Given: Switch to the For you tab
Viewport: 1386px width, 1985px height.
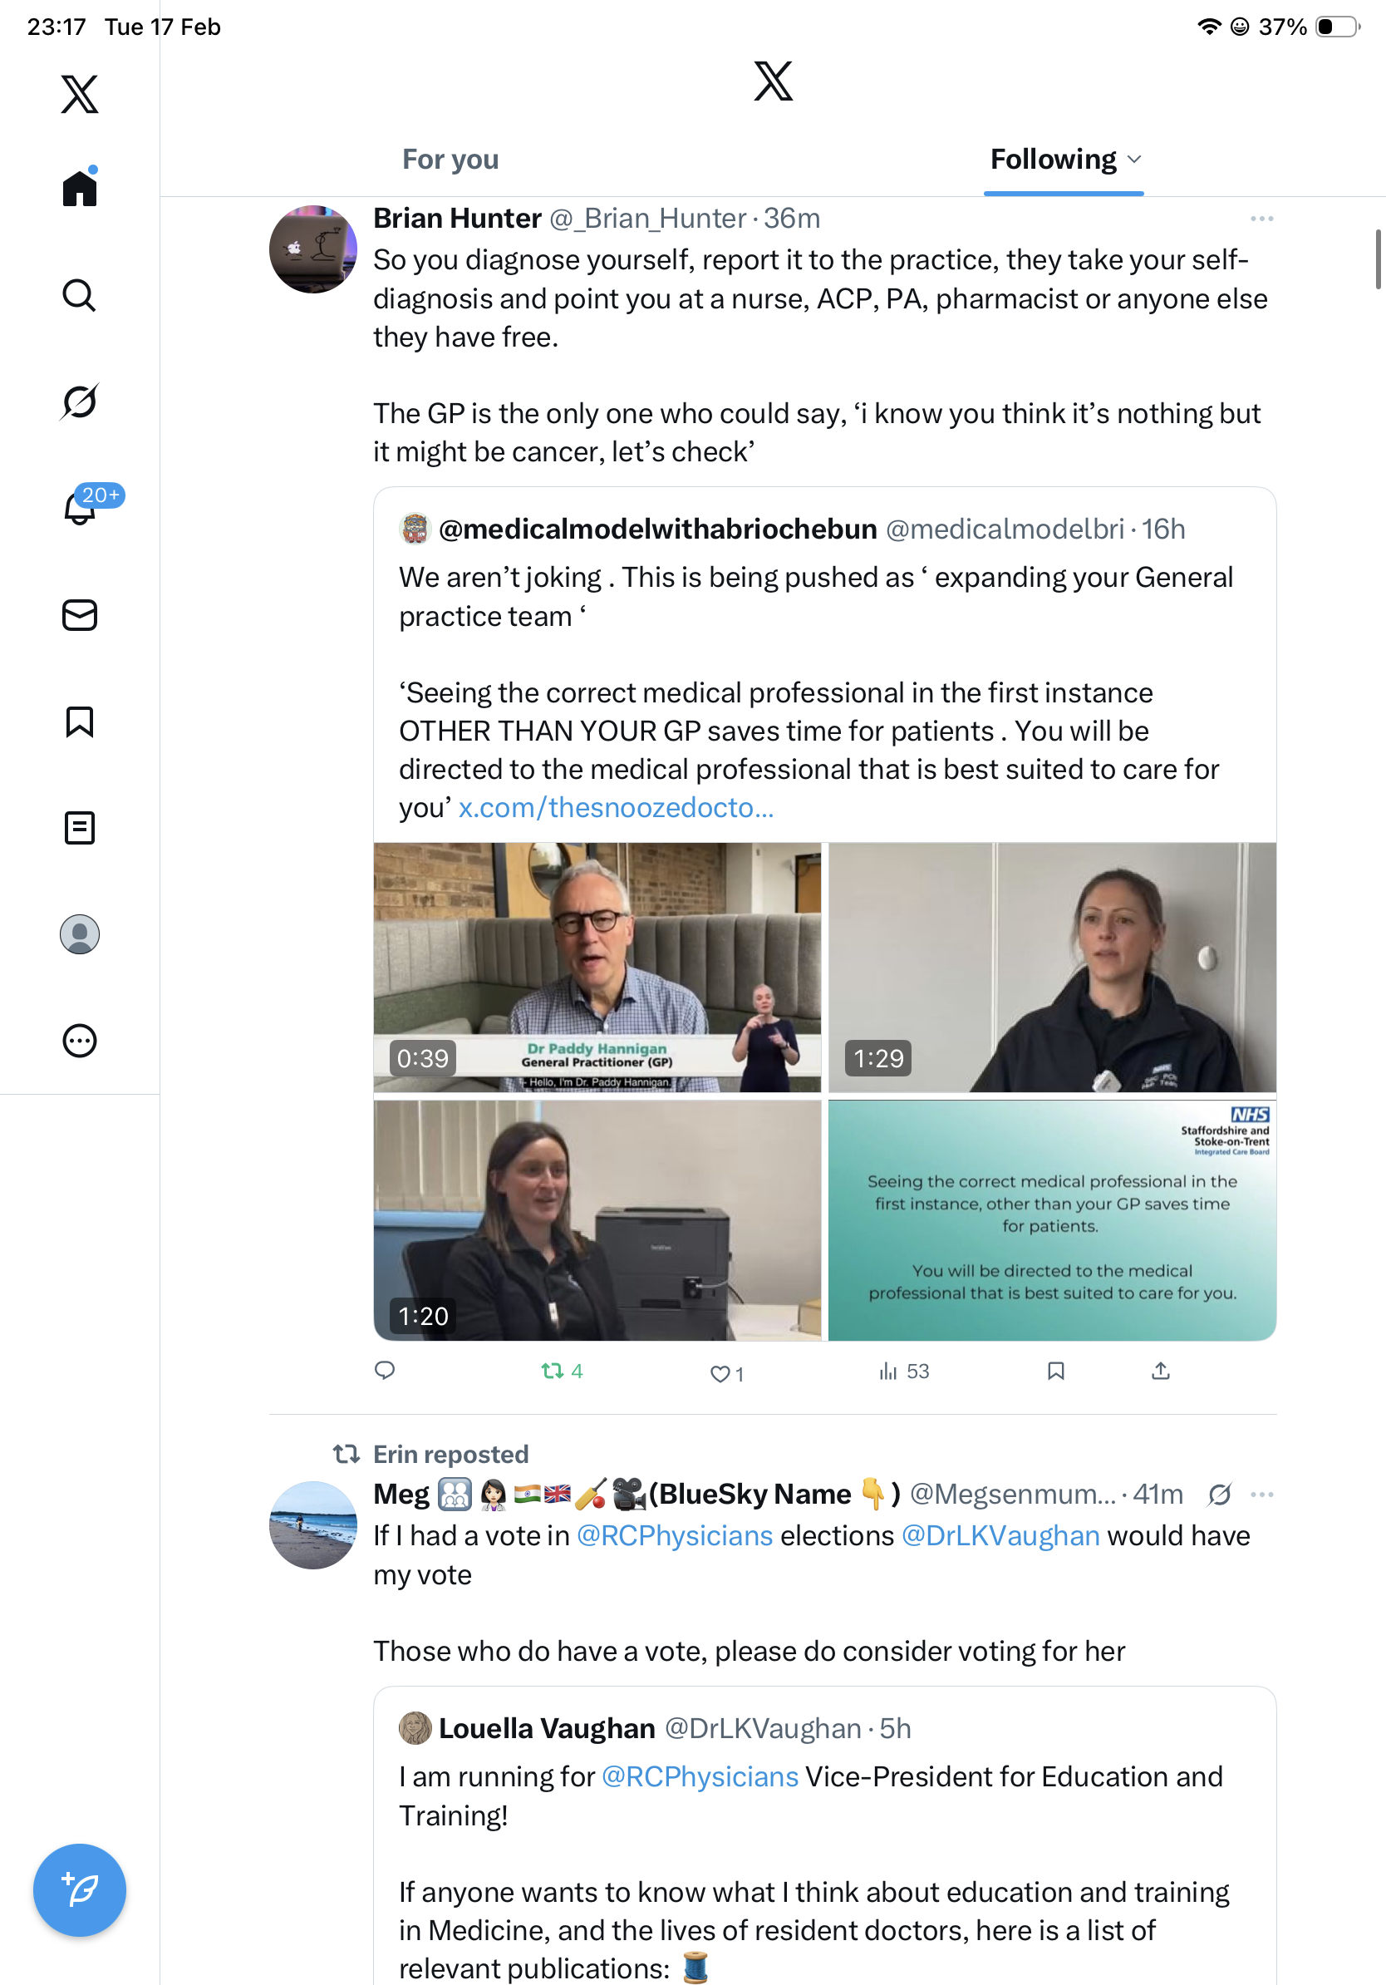Looking at the screenshot, I should pos(450,160).
